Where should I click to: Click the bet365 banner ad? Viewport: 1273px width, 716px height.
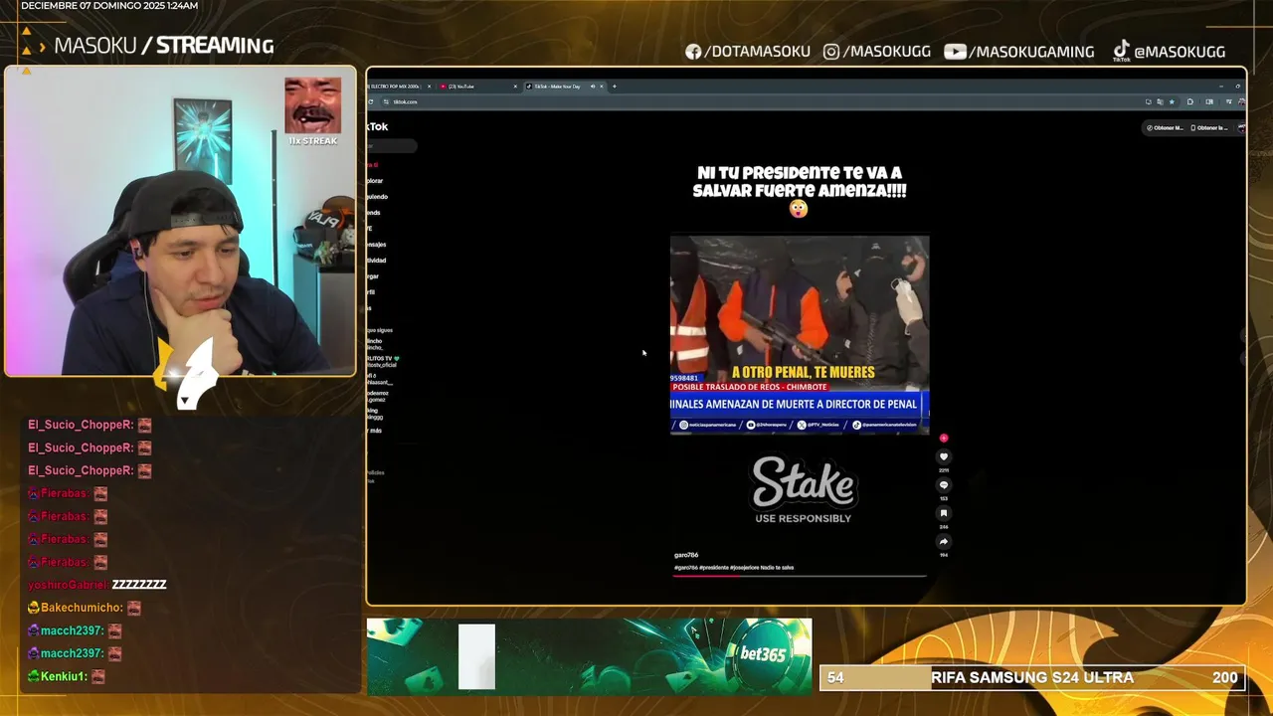[x=589, y=656]
